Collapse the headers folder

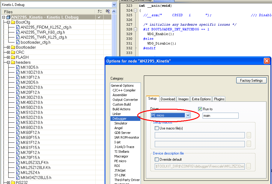click(8, 63)
